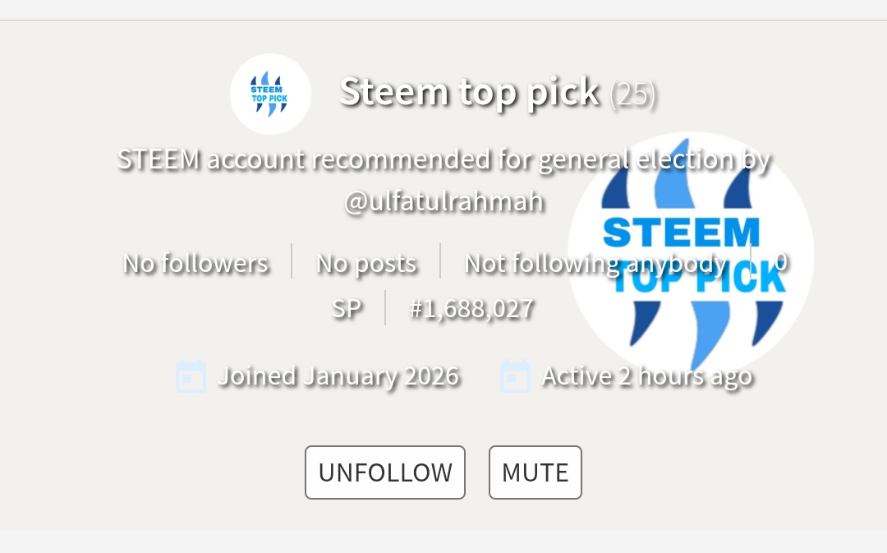The image size is (887, 553).
Task: Mute this account with the MUTE button
Action: tap(535, 472)
